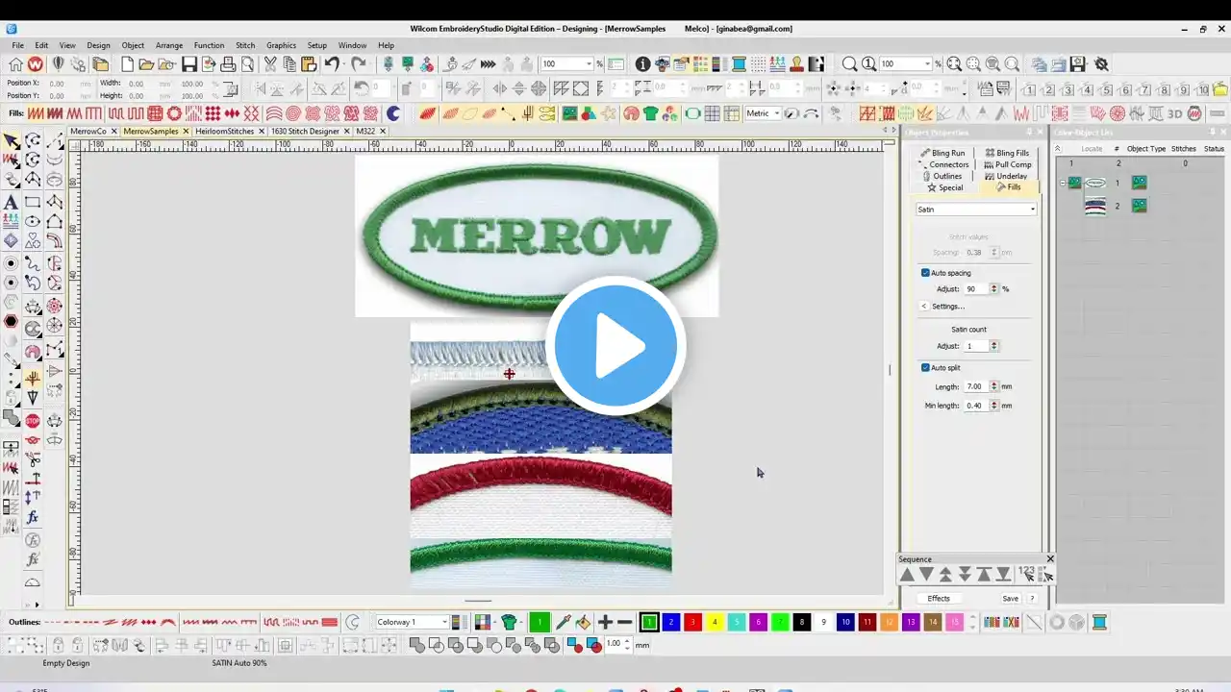The height and width of the screenshot is (692, 1231).
Task: Open Design Information with the info icon
Action: pos(642,64)
